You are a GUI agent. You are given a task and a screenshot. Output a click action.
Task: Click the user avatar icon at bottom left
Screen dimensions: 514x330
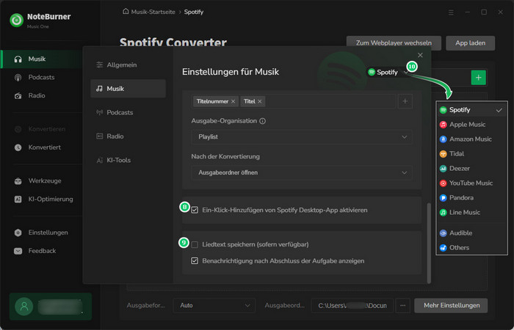24,307
